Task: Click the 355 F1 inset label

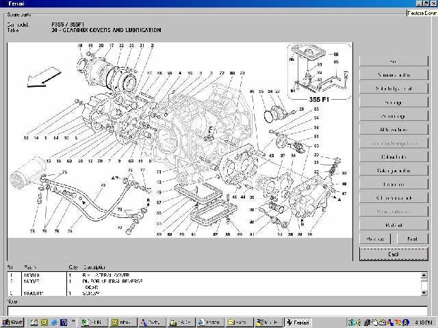Action: point(319,100)
